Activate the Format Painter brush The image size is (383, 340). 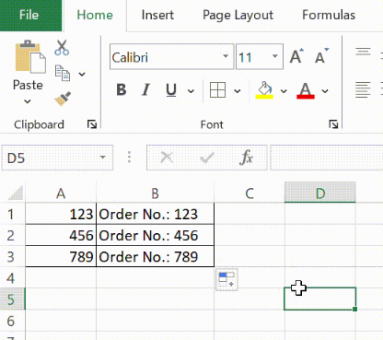[x=63, y=99]
